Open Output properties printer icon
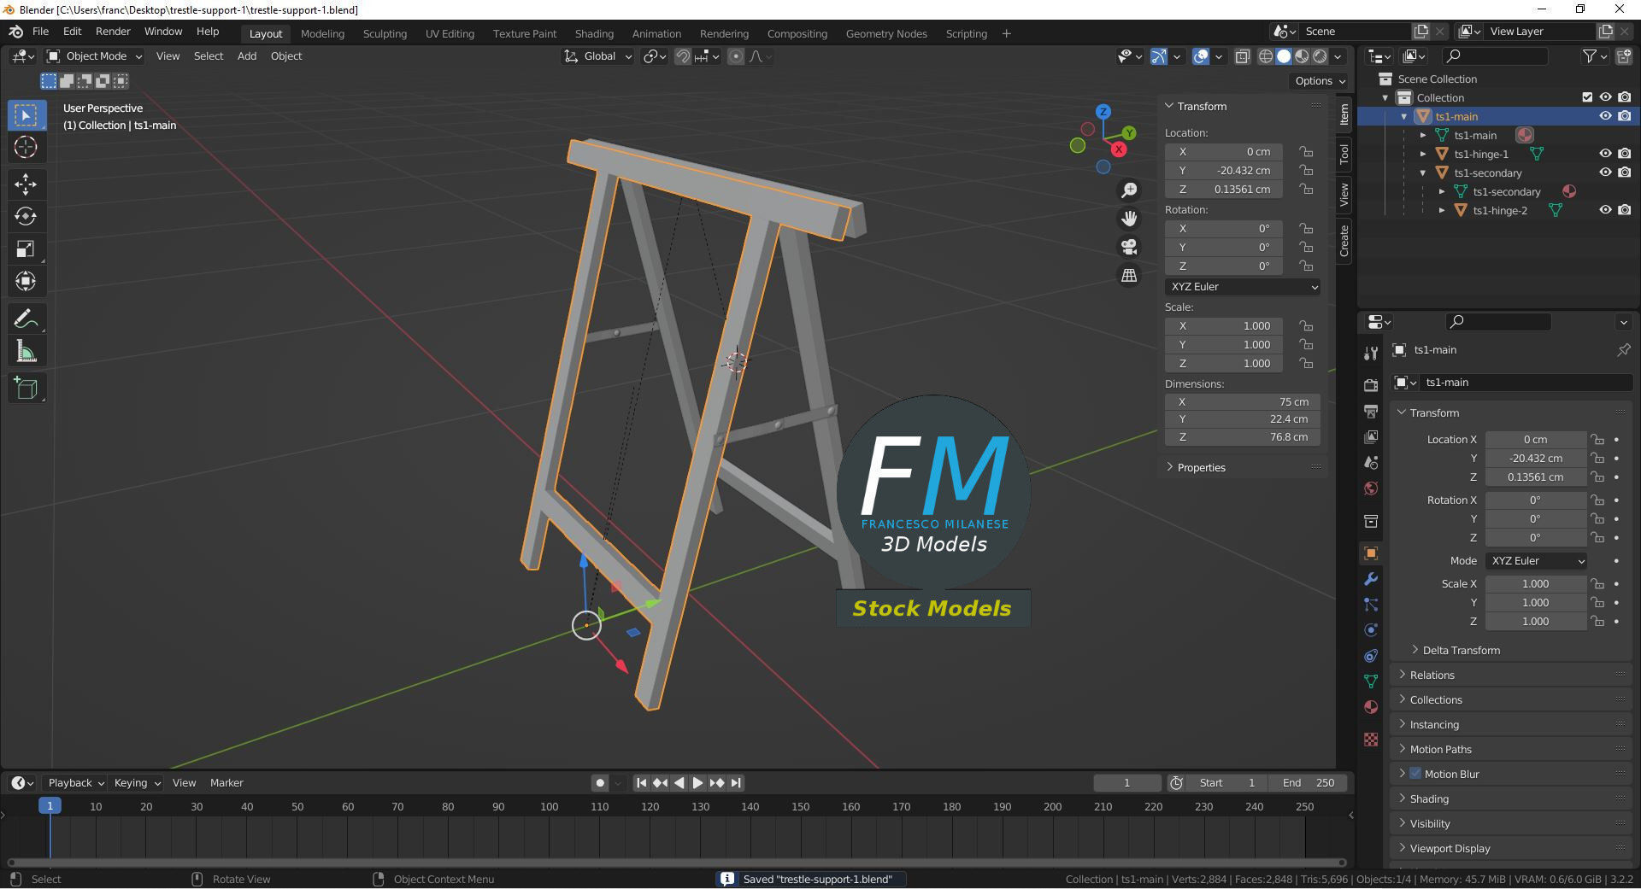The height and width of the screenshot is (889, 1641). pyautogui.click(x=1371, y=411)
